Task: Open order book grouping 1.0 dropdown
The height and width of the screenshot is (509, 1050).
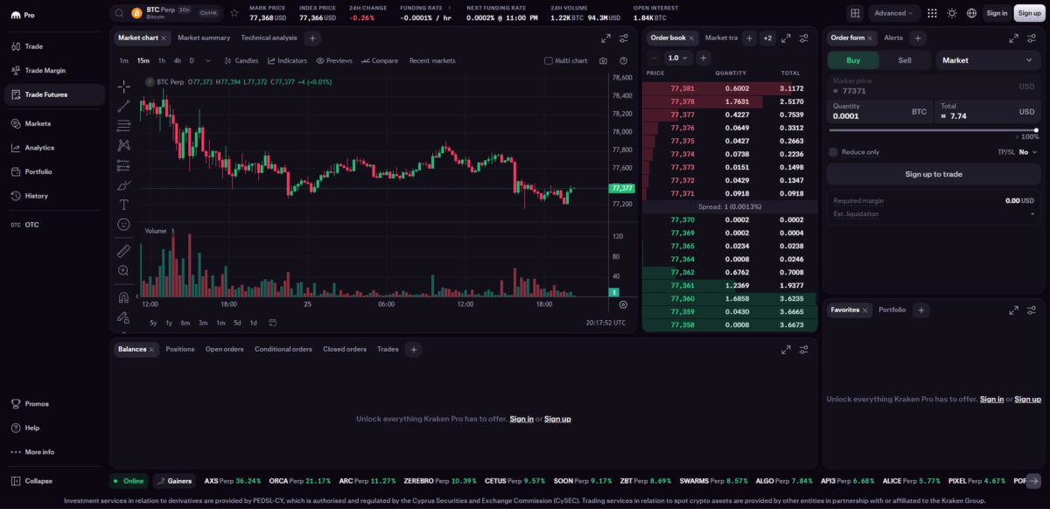Action: (x=678, y=58)
